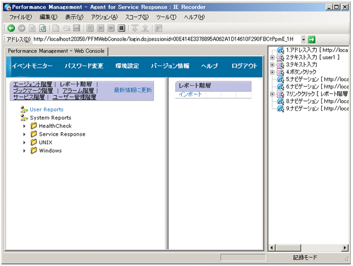The width and height of the screenshot is (353, 266).
Task: Click バージョン情報 in the navigation bar
Action: click(x=170, y=66)
